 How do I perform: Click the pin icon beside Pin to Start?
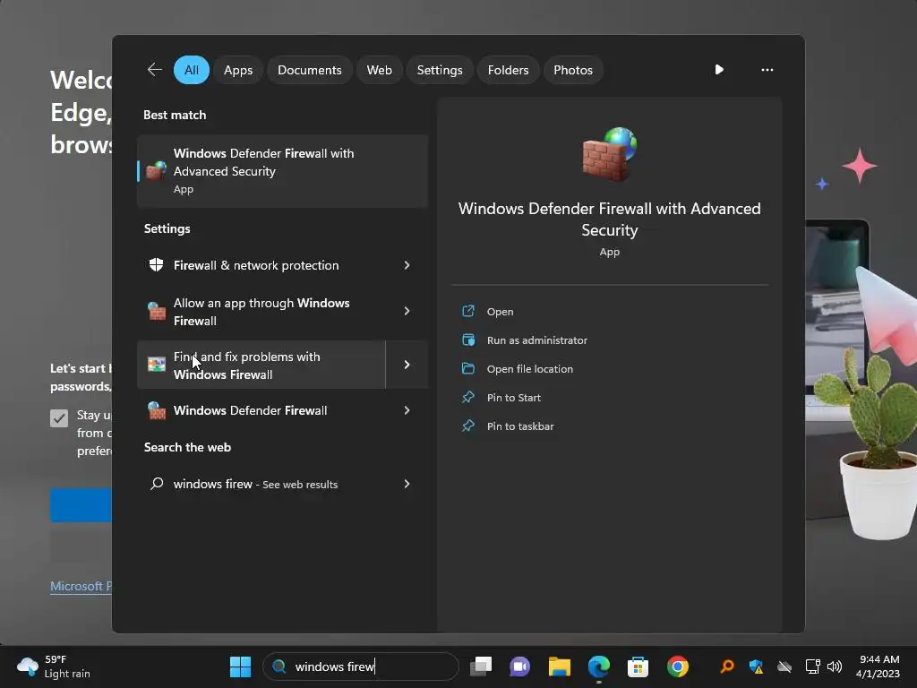coord(468,397)
